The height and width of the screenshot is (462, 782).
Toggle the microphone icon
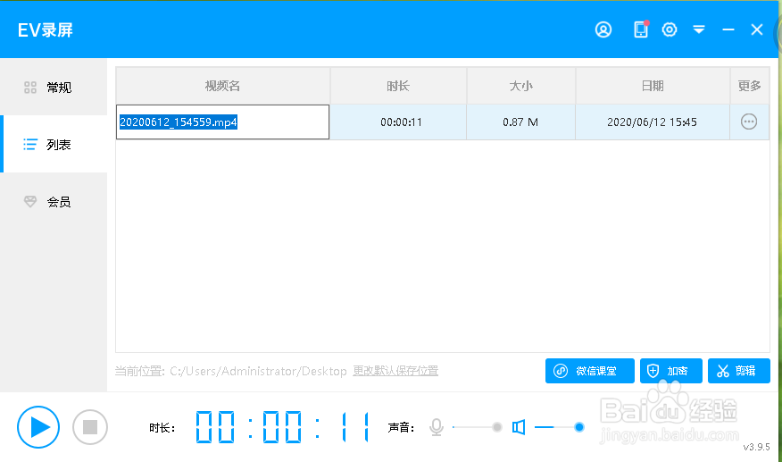point(437,427)
